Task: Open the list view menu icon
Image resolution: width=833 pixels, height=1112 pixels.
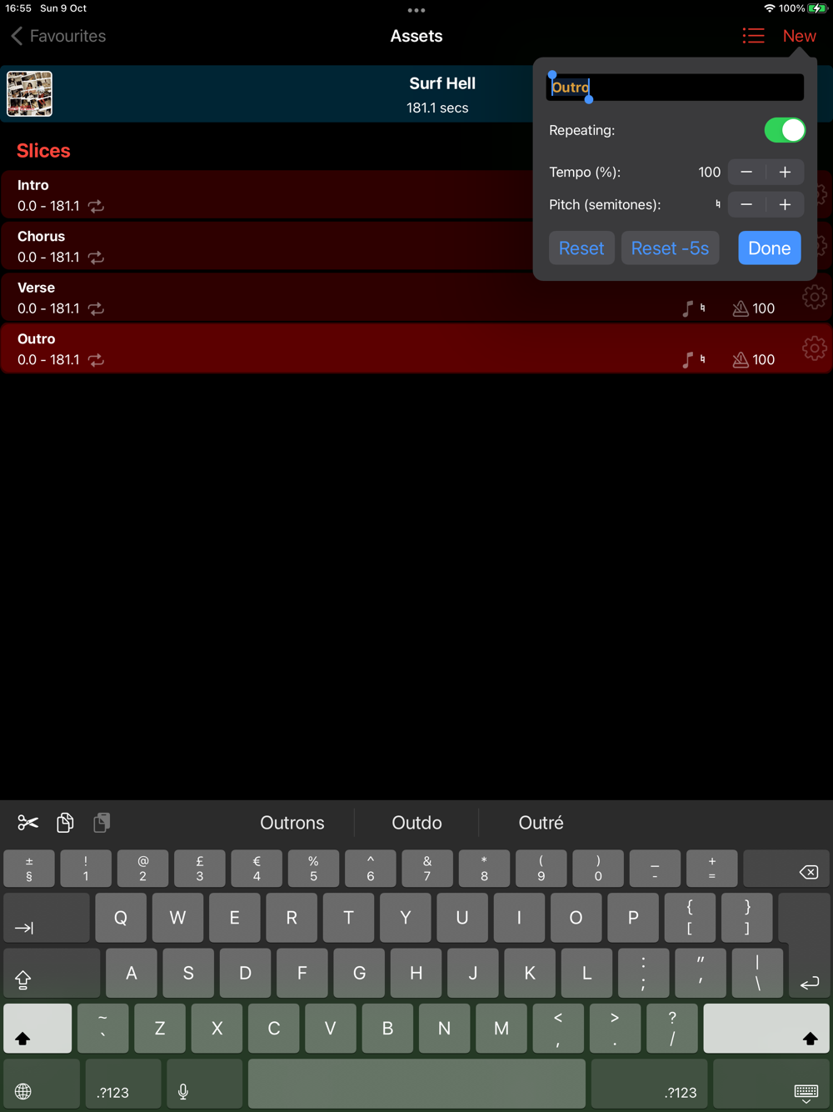Action: pyautogui.click(x=753, y=36)
